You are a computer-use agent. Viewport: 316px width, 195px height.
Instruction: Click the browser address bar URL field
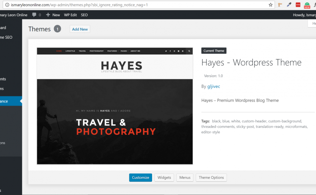(x=139, y=5)
